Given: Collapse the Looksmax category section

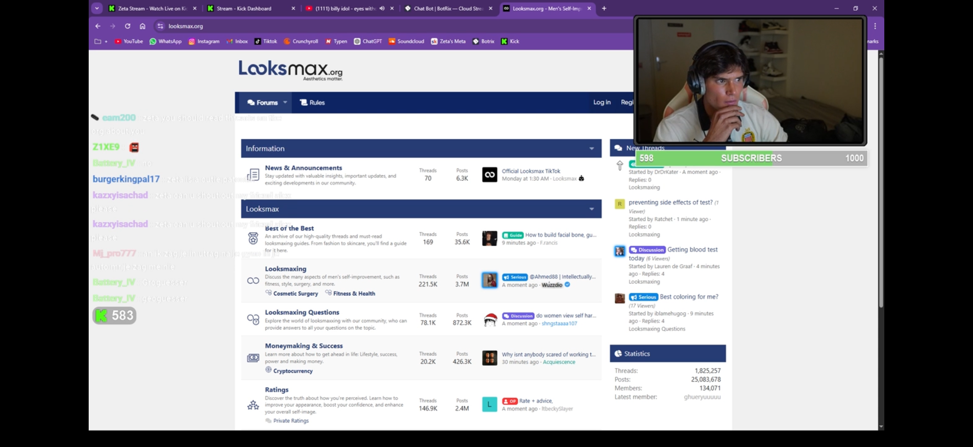Looking at the screenshot, I should 592,209.
